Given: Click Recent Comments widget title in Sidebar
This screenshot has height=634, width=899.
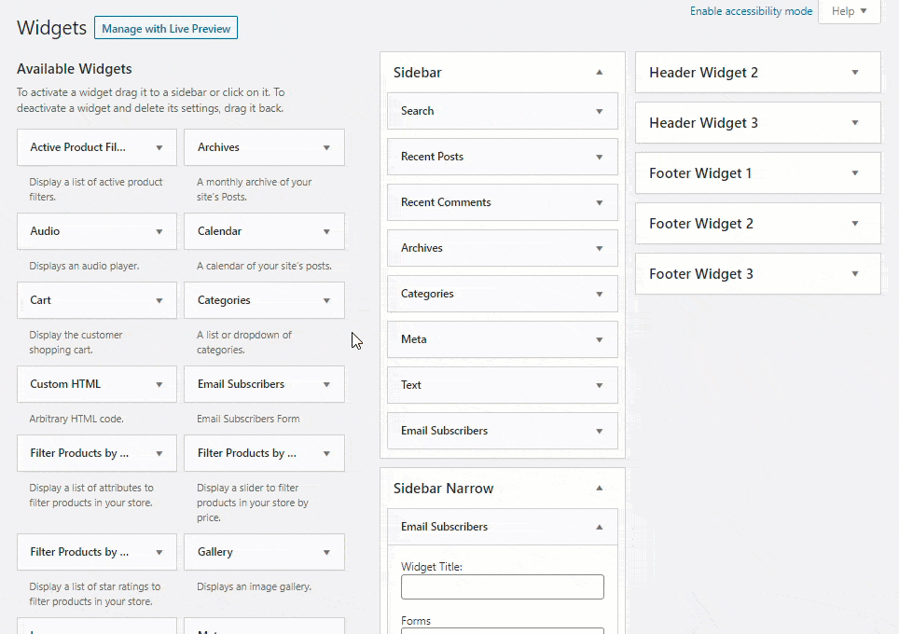Looking at the screenshot, I should coord(446,202).
